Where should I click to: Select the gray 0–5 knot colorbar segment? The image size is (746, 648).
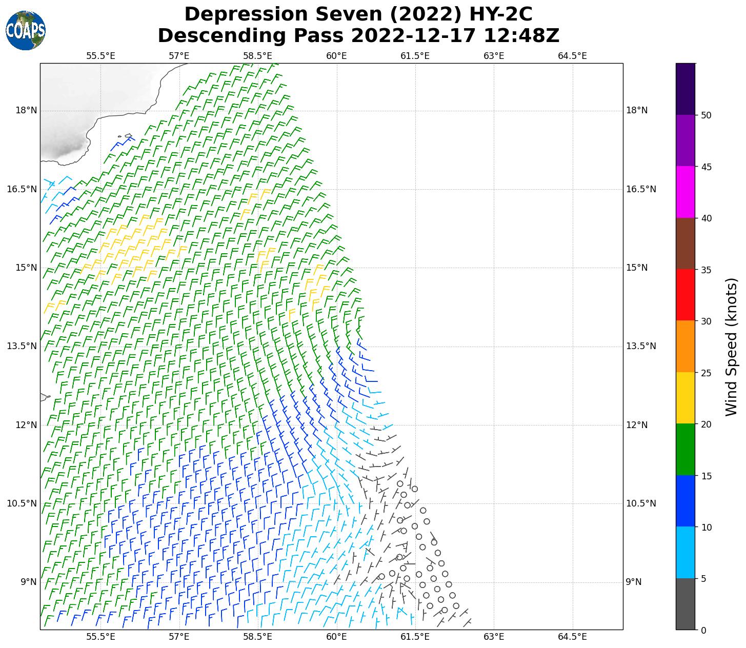(685, 603)
